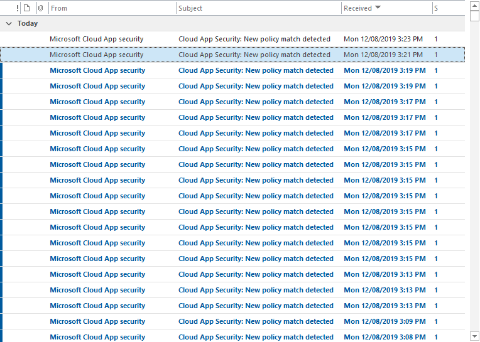The width and height of the screenshot is (480, 342).
Task: Select the first unread 3:19 PM message
Action: [x=254, y=70]
